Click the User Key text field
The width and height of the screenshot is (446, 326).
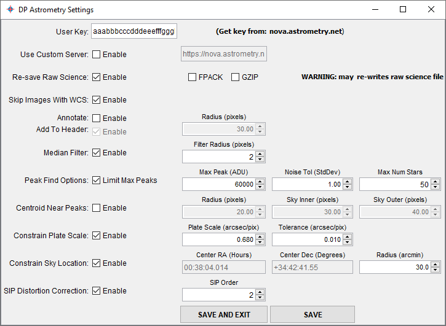(133, 32)
